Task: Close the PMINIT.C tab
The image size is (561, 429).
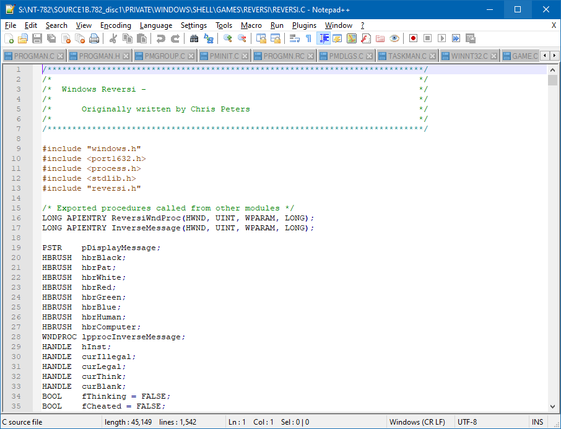Action: click(x=245, y=56)
